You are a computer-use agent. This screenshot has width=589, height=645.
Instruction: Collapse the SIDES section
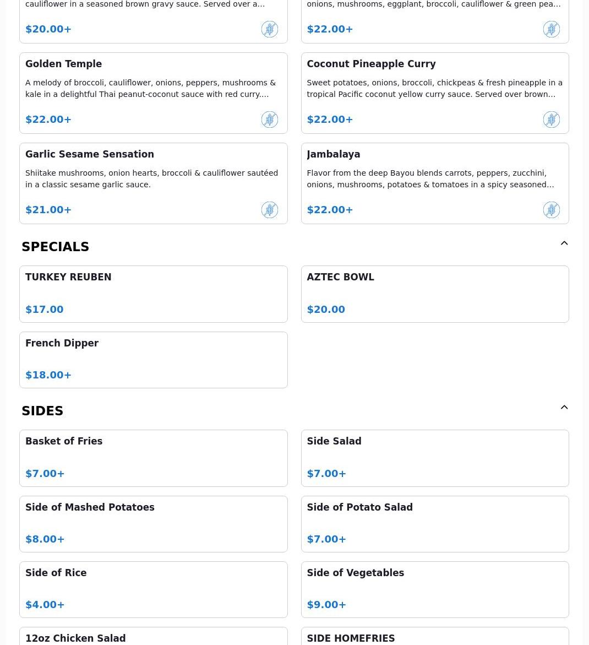pyautogui.click(x=564, y=408)
